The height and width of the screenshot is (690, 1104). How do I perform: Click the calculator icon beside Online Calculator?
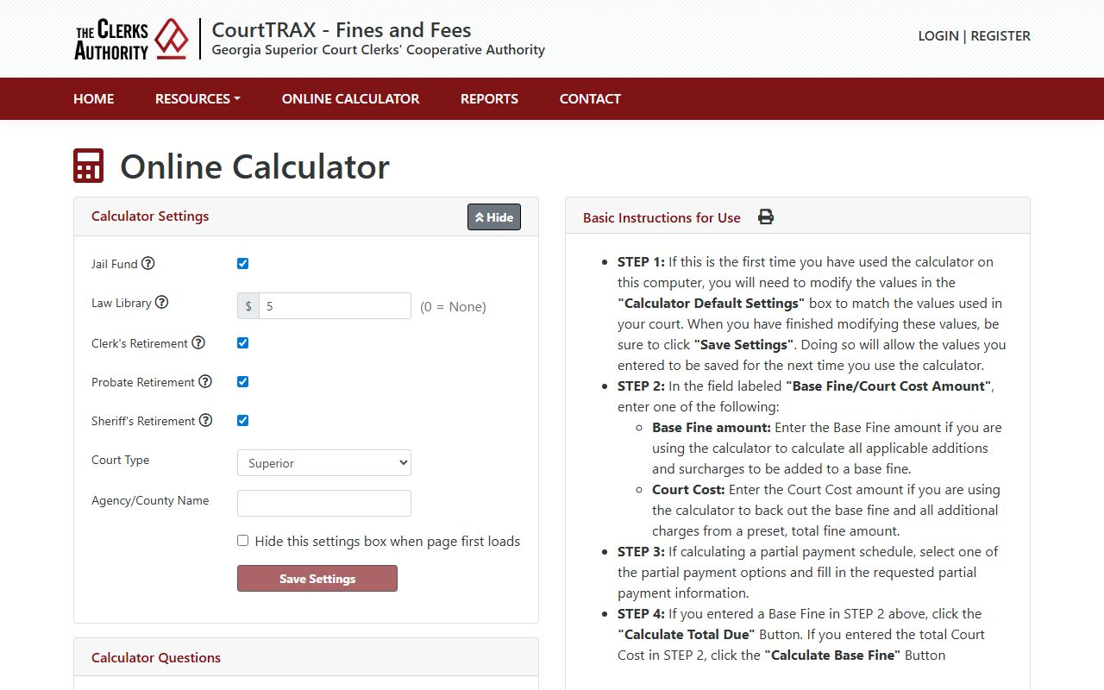[x=89, y=166]
